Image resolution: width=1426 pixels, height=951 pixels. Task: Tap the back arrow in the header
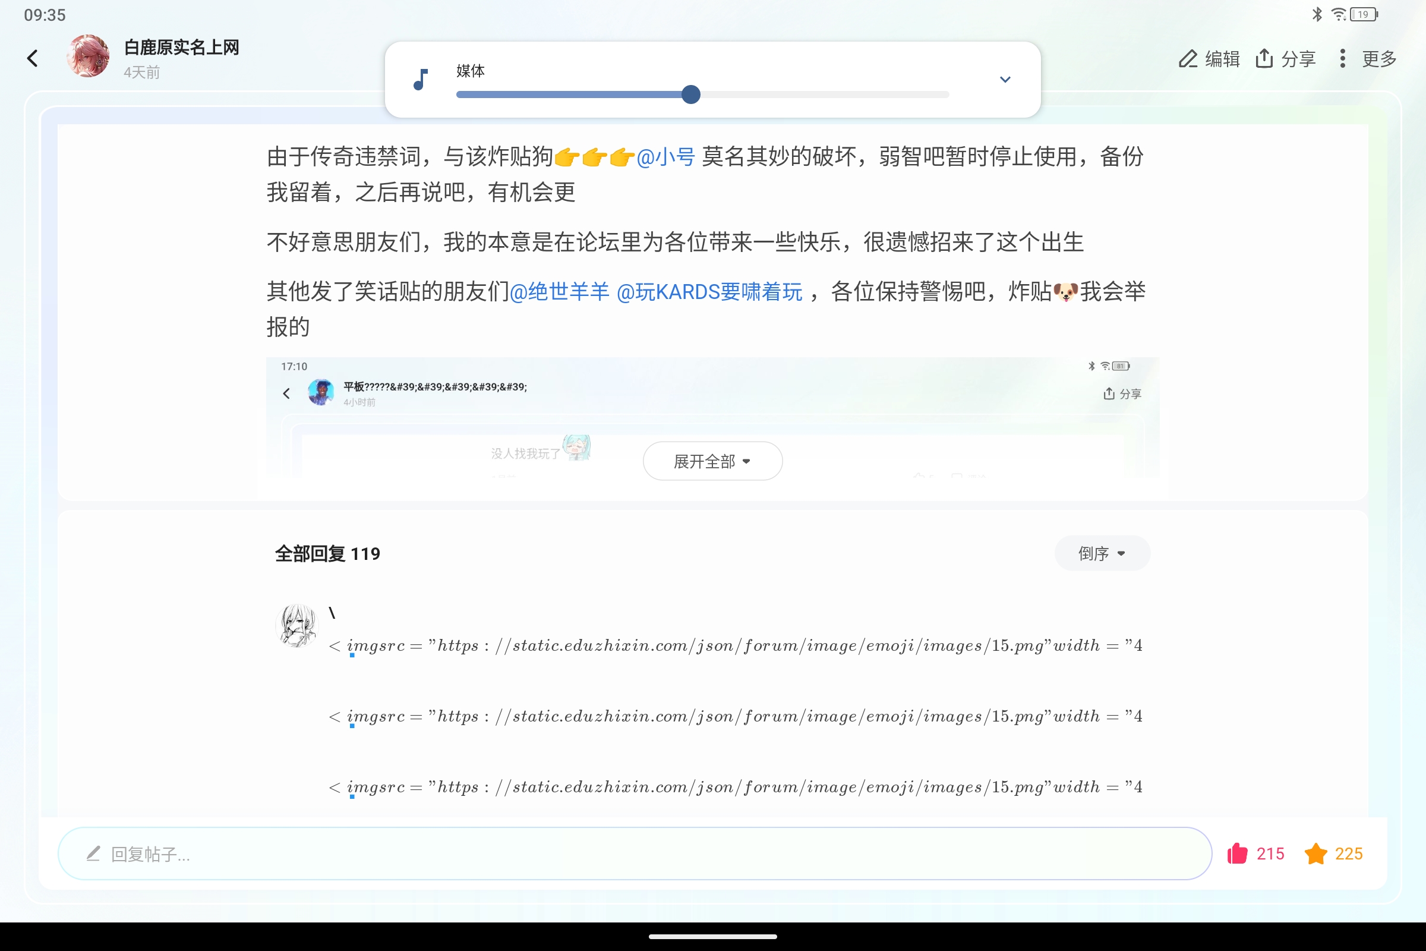[x=33, y=58]
